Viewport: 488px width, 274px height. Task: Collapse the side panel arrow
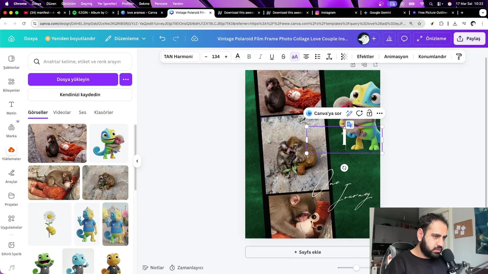pos(137,161)
